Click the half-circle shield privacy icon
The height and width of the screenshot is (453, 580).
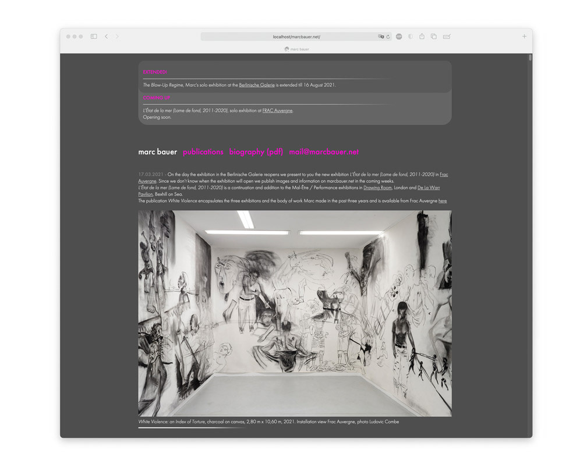(x=411, y=36)
